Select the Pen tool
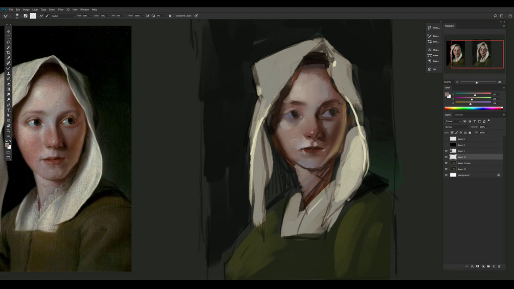This screenshot has height=289, width=514. [x=9, y=105]
